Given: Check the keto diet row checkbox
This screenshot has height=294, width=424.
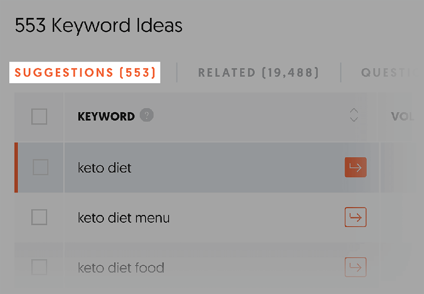Looking at the screenshot, I should pos(40,168).
